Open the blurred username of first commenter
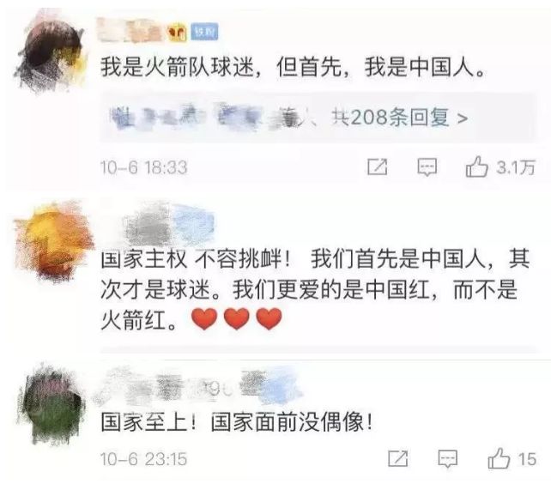This screenshot has width=551, height=484. [x=132, y=31]
